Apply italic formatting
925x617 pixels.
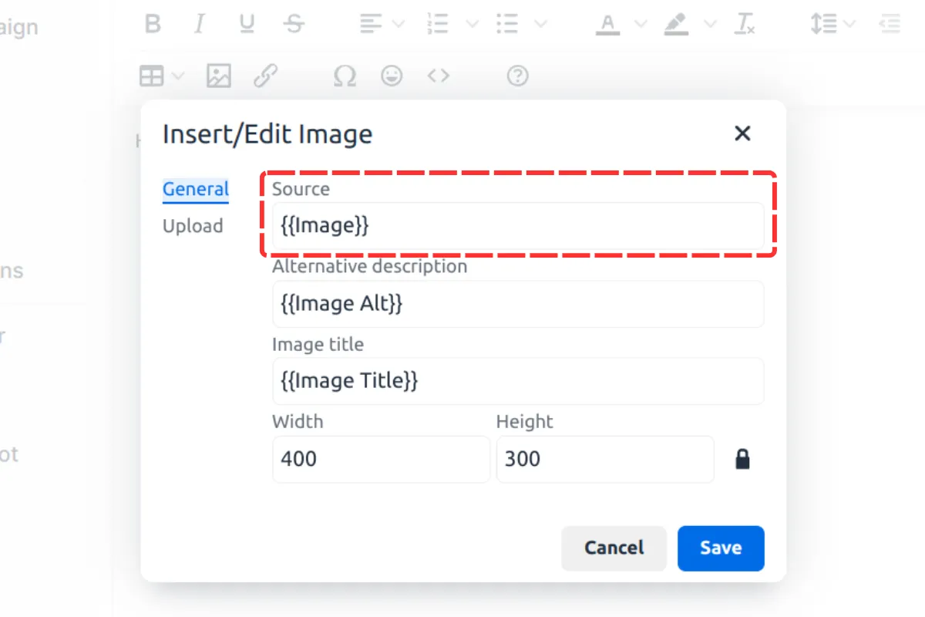pyautogui.click(x=199, y=24)
